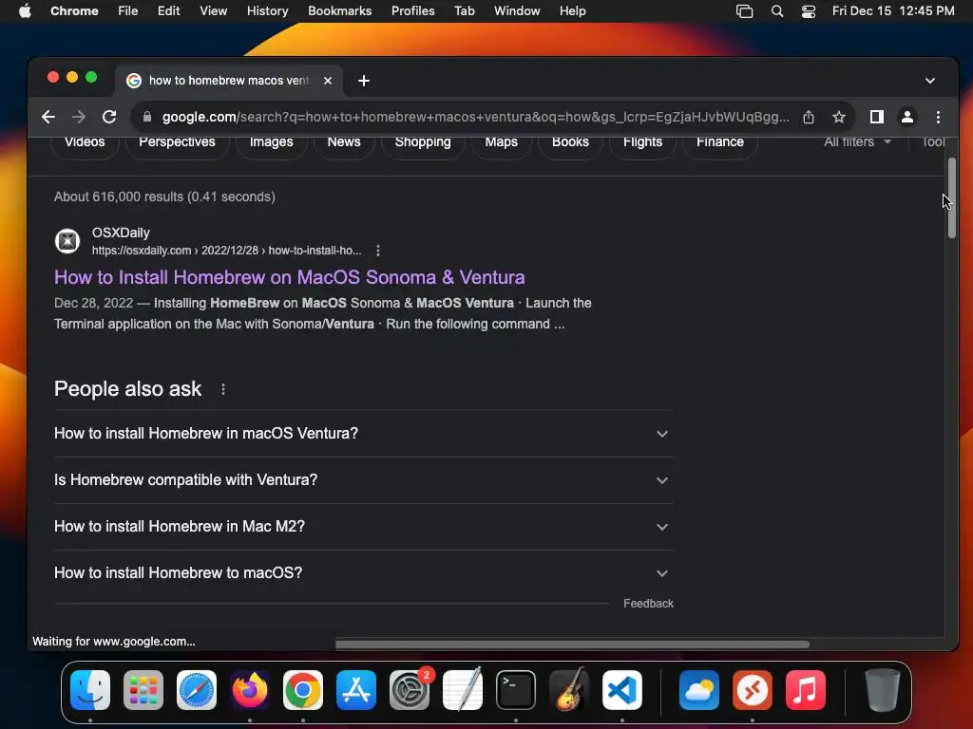This screenshot has width=973, height=729.
Task: Open Safari from the Dock
Action: tap(197, 690)
